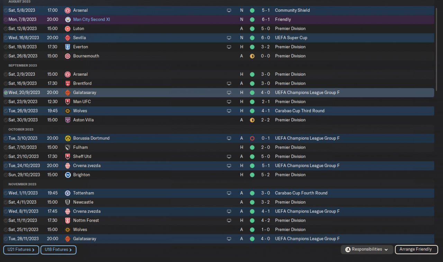The image size is (443, 262).
Task: Open the 5 - 1 Community Shield result
Action: (266, 10)
